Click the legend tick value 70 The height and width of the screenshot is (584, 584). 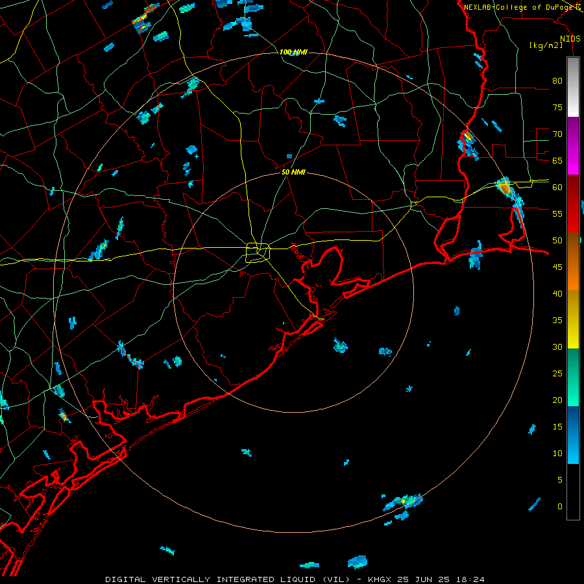click(557, 134)
